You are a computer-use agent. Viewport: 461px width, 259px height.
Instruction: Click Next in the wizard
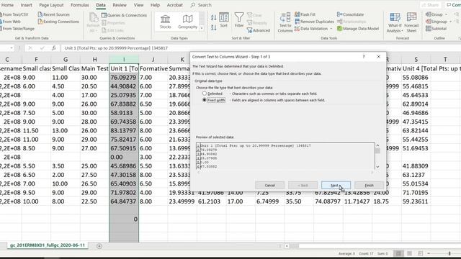pos(336,186)
